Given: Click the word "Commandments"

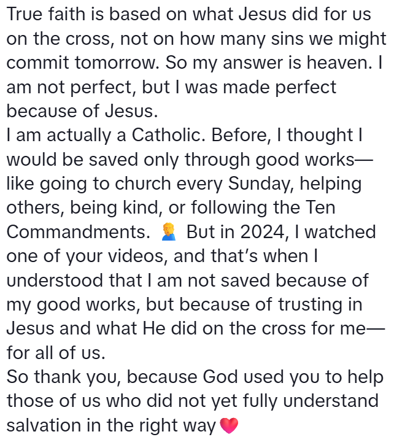Looking at the screenshot, I should click(77, 233).
